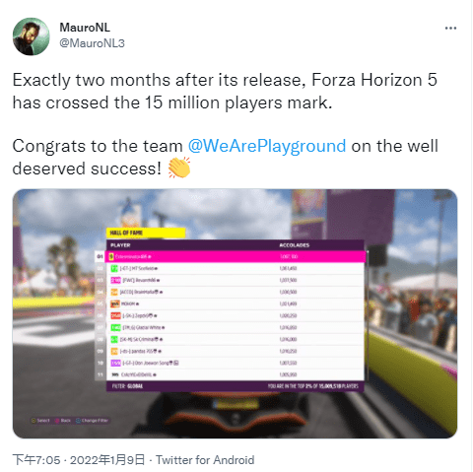The width and height of the screenshot is (473, 472).
Task: Click the ACCOLADES column header
Action: 295,245
